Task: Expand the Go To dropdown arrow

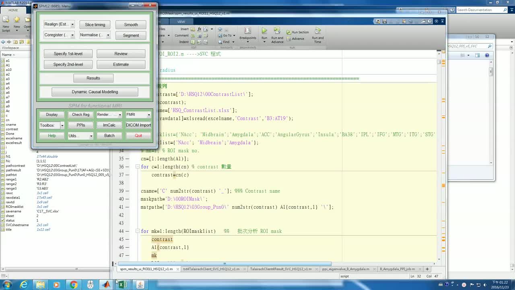Action: click(x=234, y=35)
